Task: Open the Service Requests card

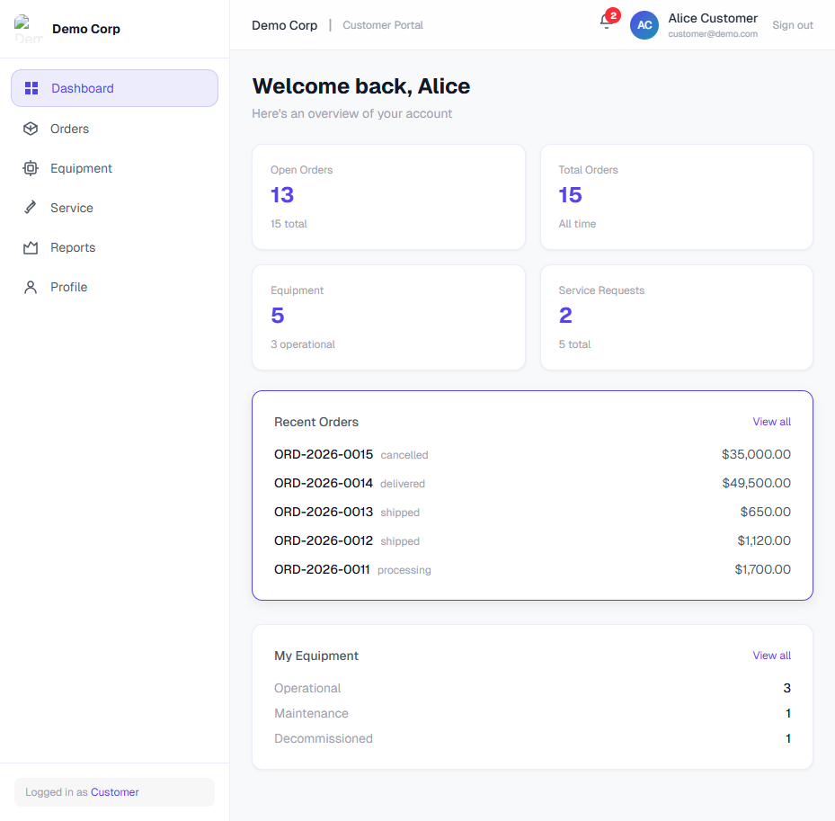Action: (676, 317)
